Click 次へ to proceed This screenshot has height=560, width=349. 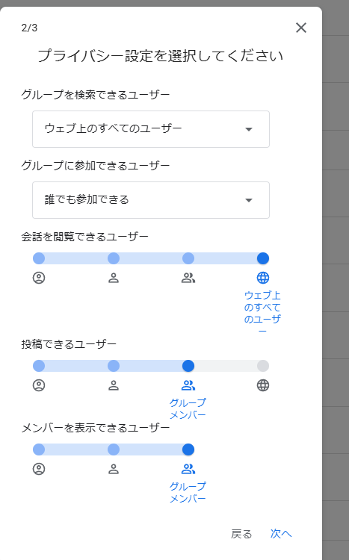(281, 534)
